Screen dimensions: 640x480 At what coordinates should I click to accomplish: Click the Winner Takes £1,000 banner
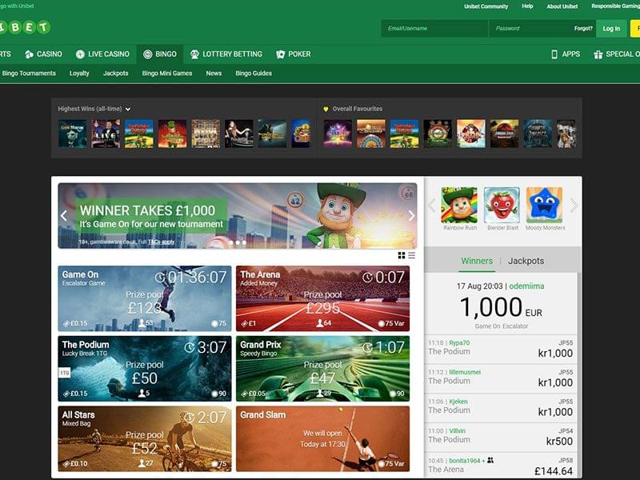click(238, 216)
